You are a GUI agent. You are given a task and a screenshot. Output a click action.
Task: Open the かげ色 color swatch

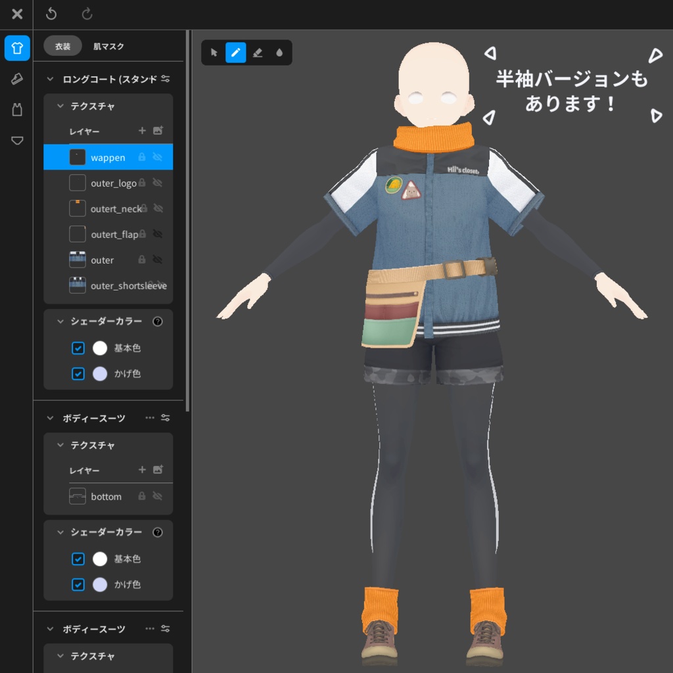[x=99, y=373]
